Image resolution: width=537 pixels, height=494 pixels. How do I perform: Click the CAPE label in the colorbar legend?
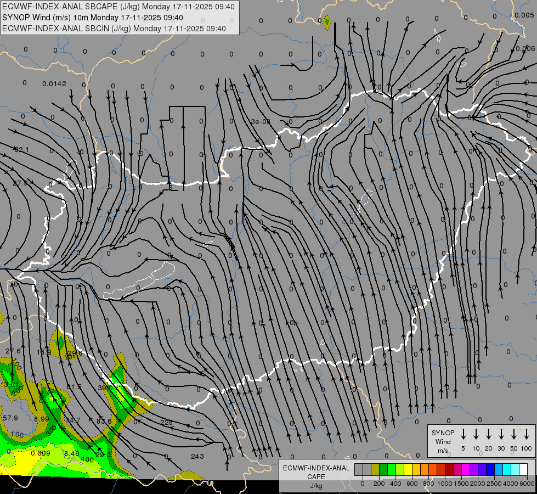coord(316,476)
